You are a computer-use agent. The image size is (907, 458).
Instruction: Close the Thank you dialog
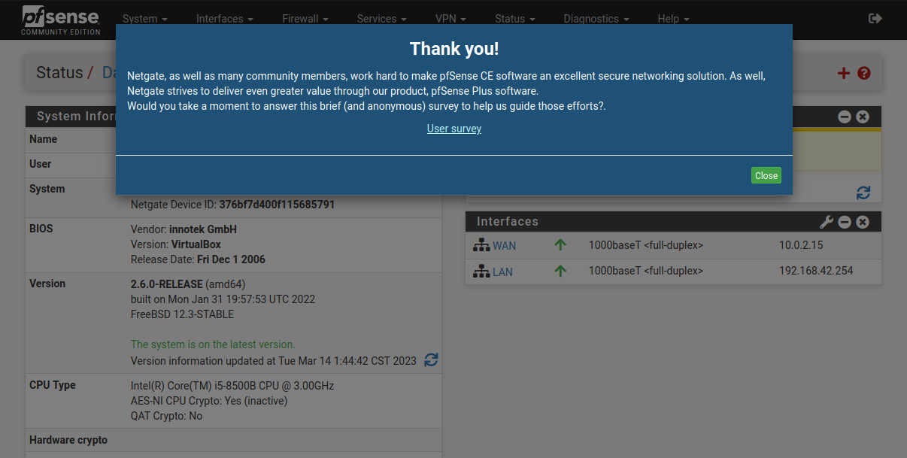(766, 175)
